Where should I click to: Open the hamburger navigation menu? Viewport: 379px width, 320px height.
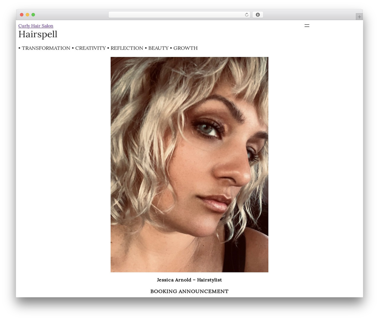tap(307, 26)
